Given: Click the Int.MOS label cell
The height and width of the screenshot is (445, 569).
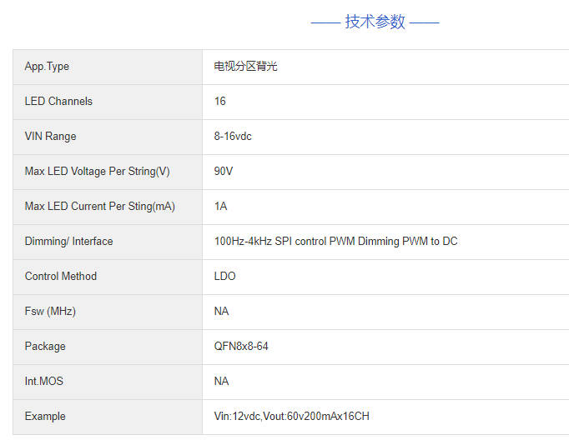Looking at the screenshot, I should click(44, 382).
